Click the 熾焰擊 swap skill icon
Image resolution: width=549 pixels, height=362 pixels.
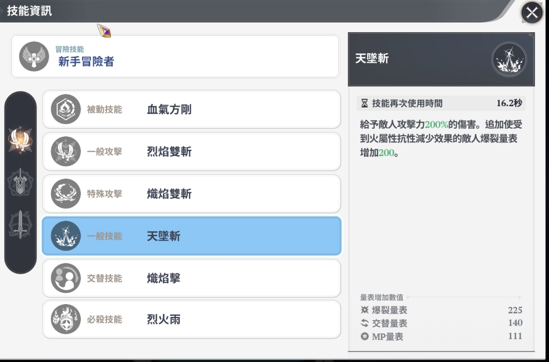tap(65, 278)
